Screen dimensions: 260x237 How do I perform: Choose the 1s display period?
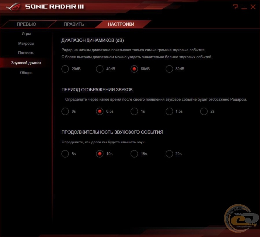(x=134, y=111)
